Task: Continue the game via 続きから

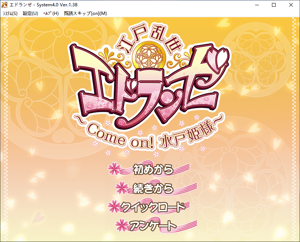Action: (x=153, y=189)
